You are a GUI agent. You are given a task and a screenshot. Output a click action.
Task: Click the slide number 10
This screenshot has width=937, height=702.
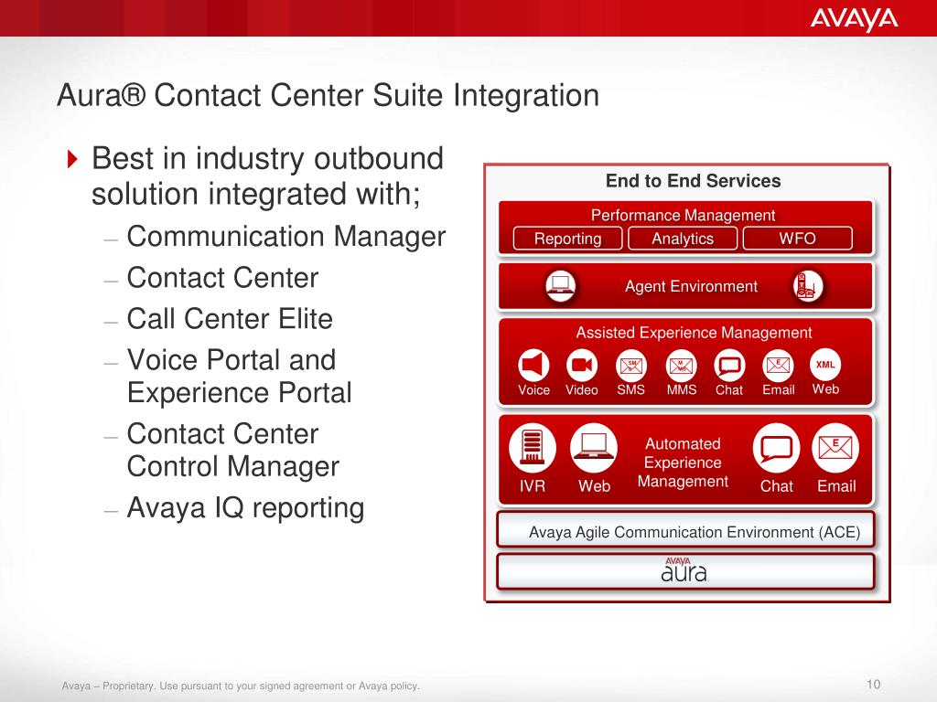(x=873, y=684)
